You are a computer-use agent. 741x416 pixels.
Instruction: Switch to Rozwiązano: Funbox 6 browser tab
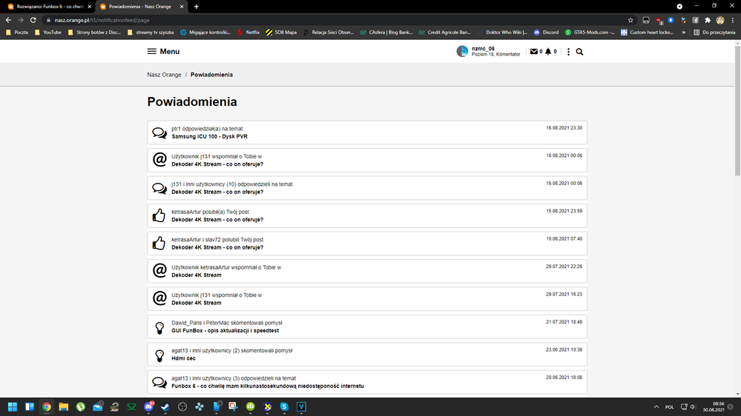(50, 7)
